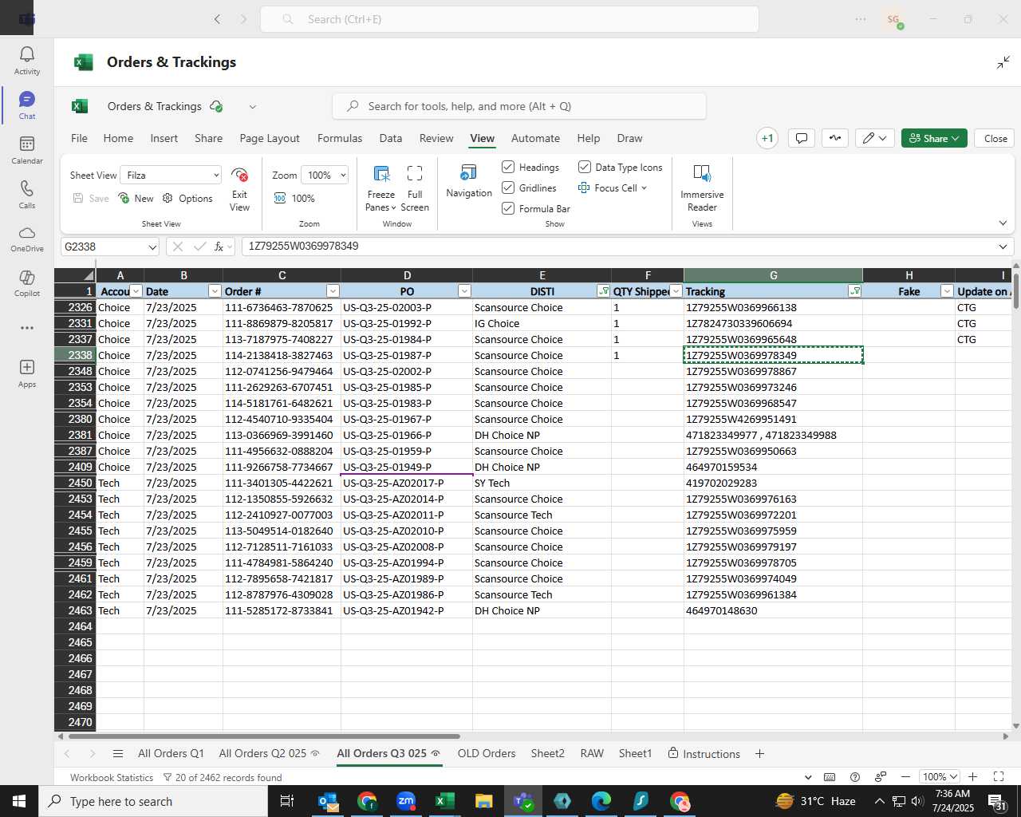
Task: Open OneDrive from Teams sidebar
Action: [x=26, y=239]
